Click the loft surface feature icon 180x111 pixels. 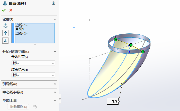5,3
